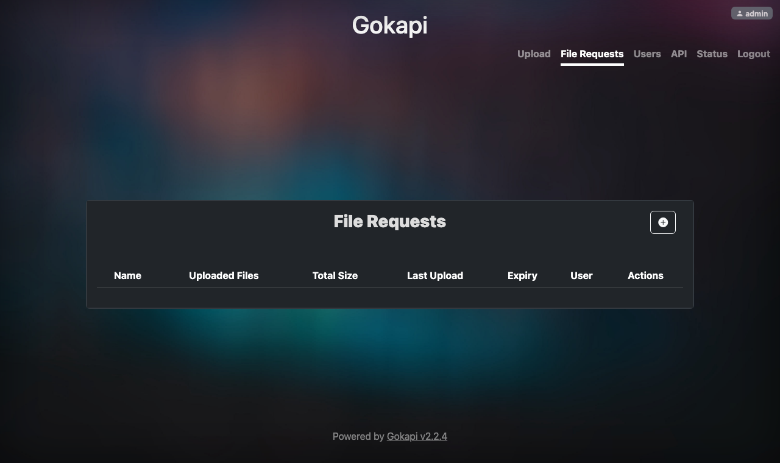Select the File Requests tab
Viewport: 780px width, 463px height.
[592, 54]
